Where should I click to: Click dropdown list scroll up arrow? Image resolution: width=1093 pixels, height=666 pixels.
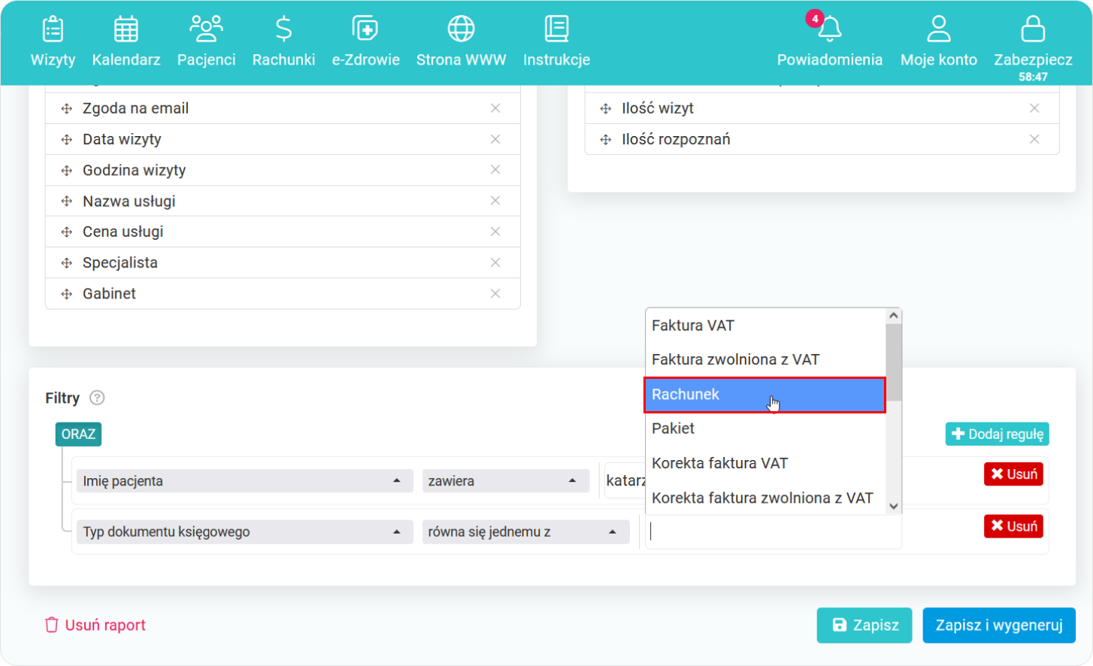894,316
